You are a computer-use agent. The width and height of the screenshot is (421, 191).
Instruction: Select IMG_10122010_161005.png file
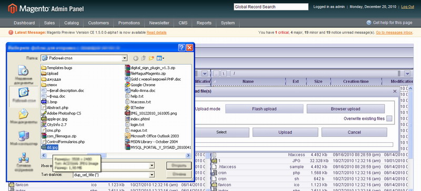point(151,113)
